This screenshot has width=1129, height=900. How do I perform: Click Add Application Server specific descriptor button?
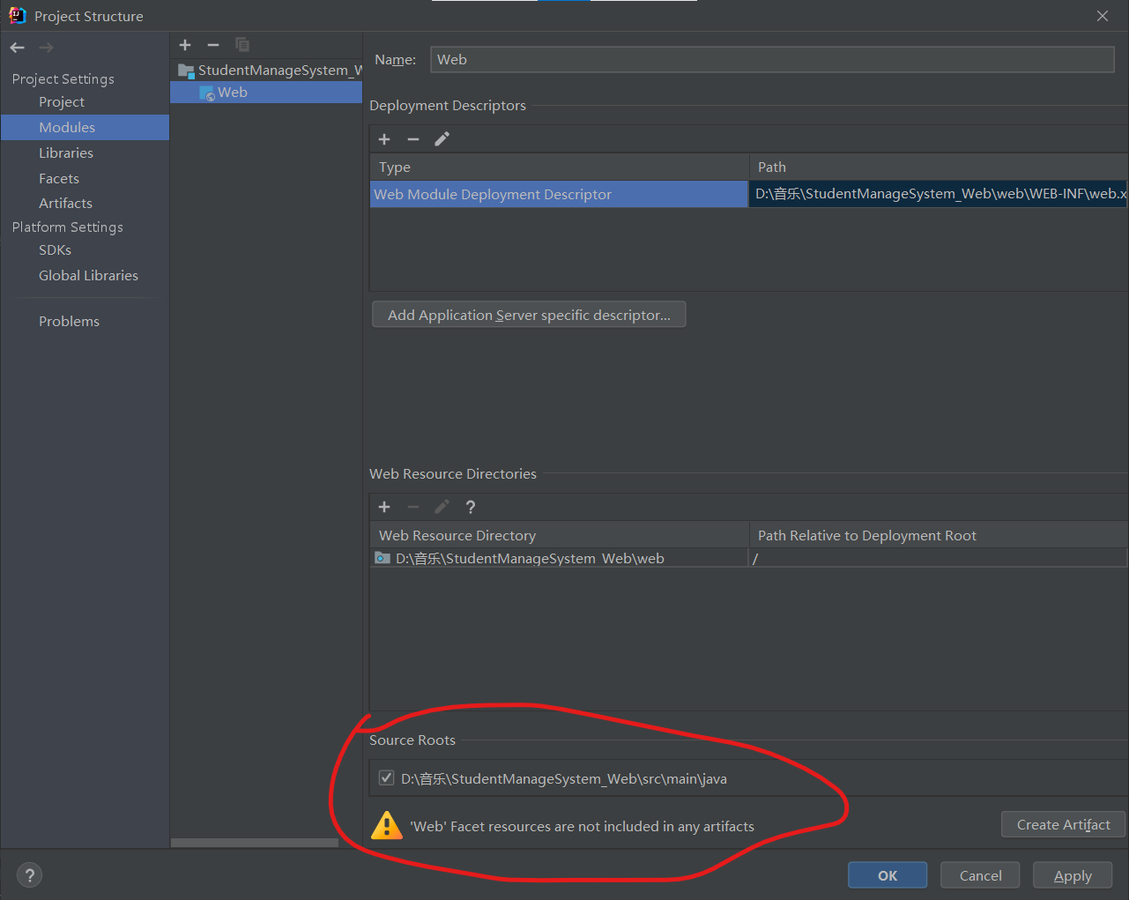click(529, 315)
